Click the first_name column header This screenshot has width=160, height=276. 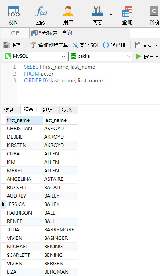click(24, 120)
